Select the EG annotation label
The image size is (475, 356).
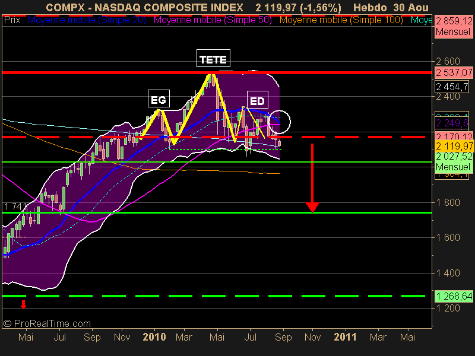159,98
